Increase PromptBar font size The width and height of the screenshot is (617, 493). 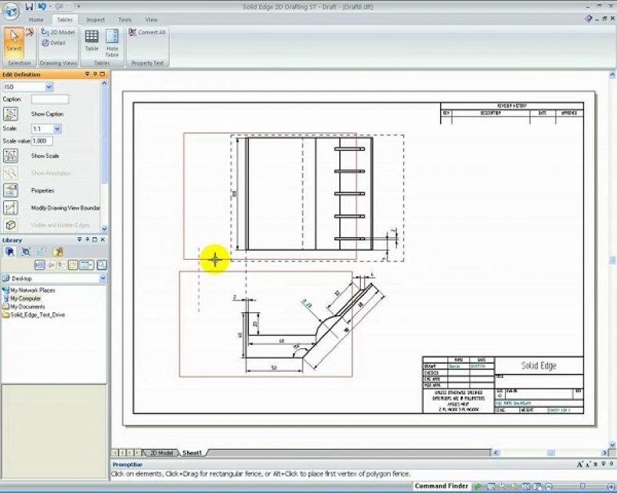coord(580,465)
